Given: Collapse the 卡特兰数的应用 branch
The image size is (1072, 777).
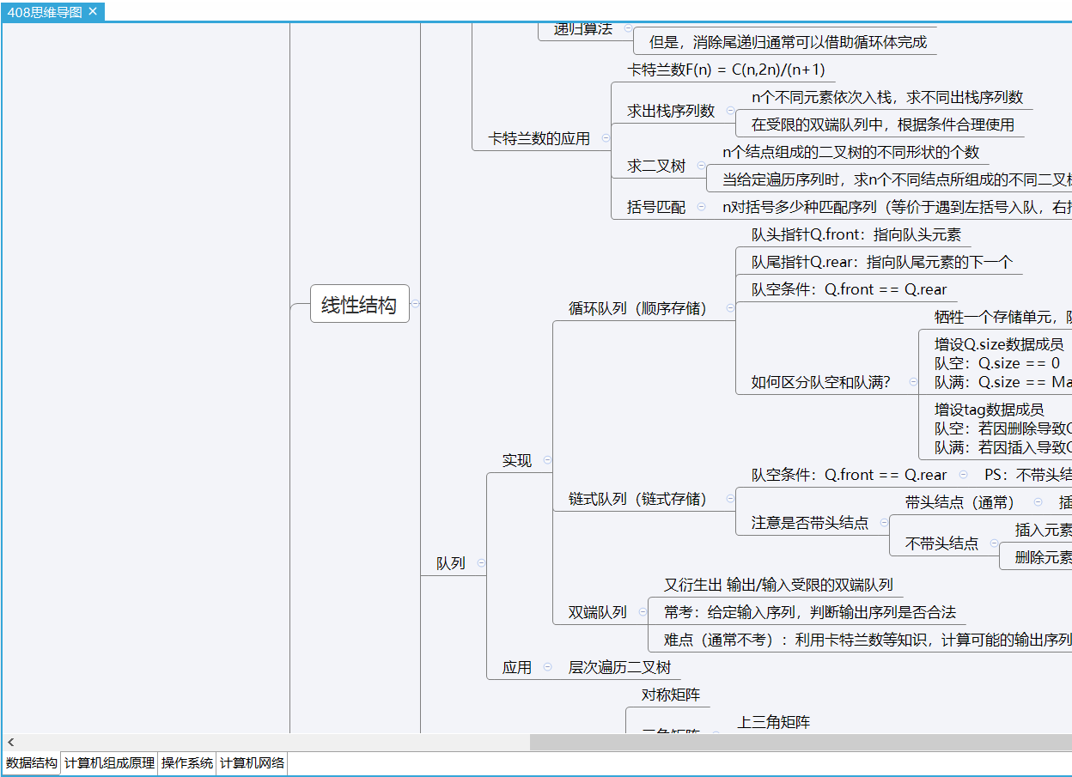Looking at the screenshot, I should pos(605,137).
